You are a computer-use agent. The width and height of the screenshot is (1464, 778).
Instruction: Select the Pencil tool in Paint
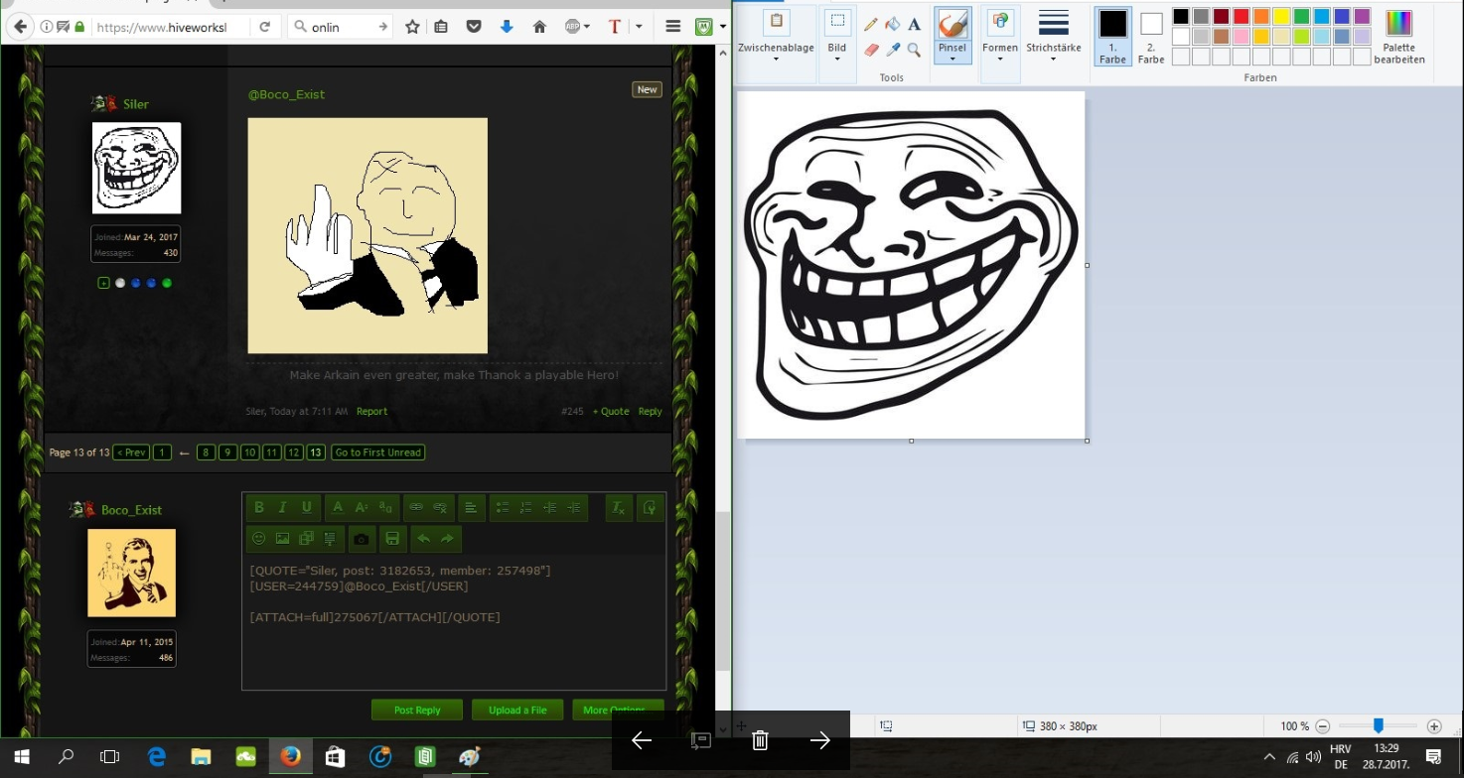point(871,25)
